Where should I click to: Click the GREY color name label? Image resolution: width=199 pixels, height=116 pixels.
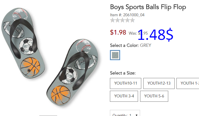[146, 45]
